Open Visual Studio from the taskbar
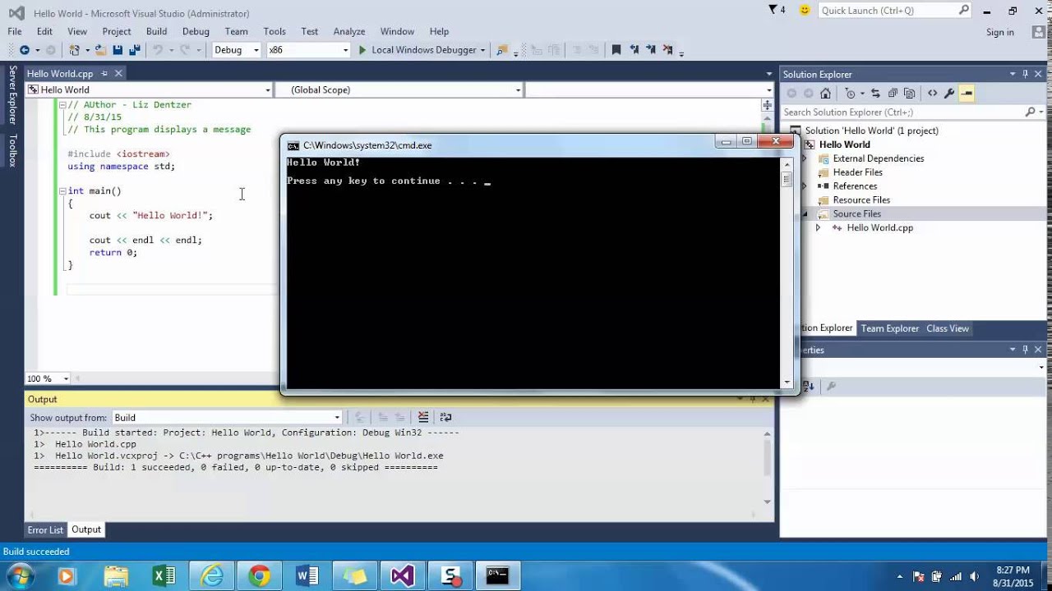 (403, 575)
